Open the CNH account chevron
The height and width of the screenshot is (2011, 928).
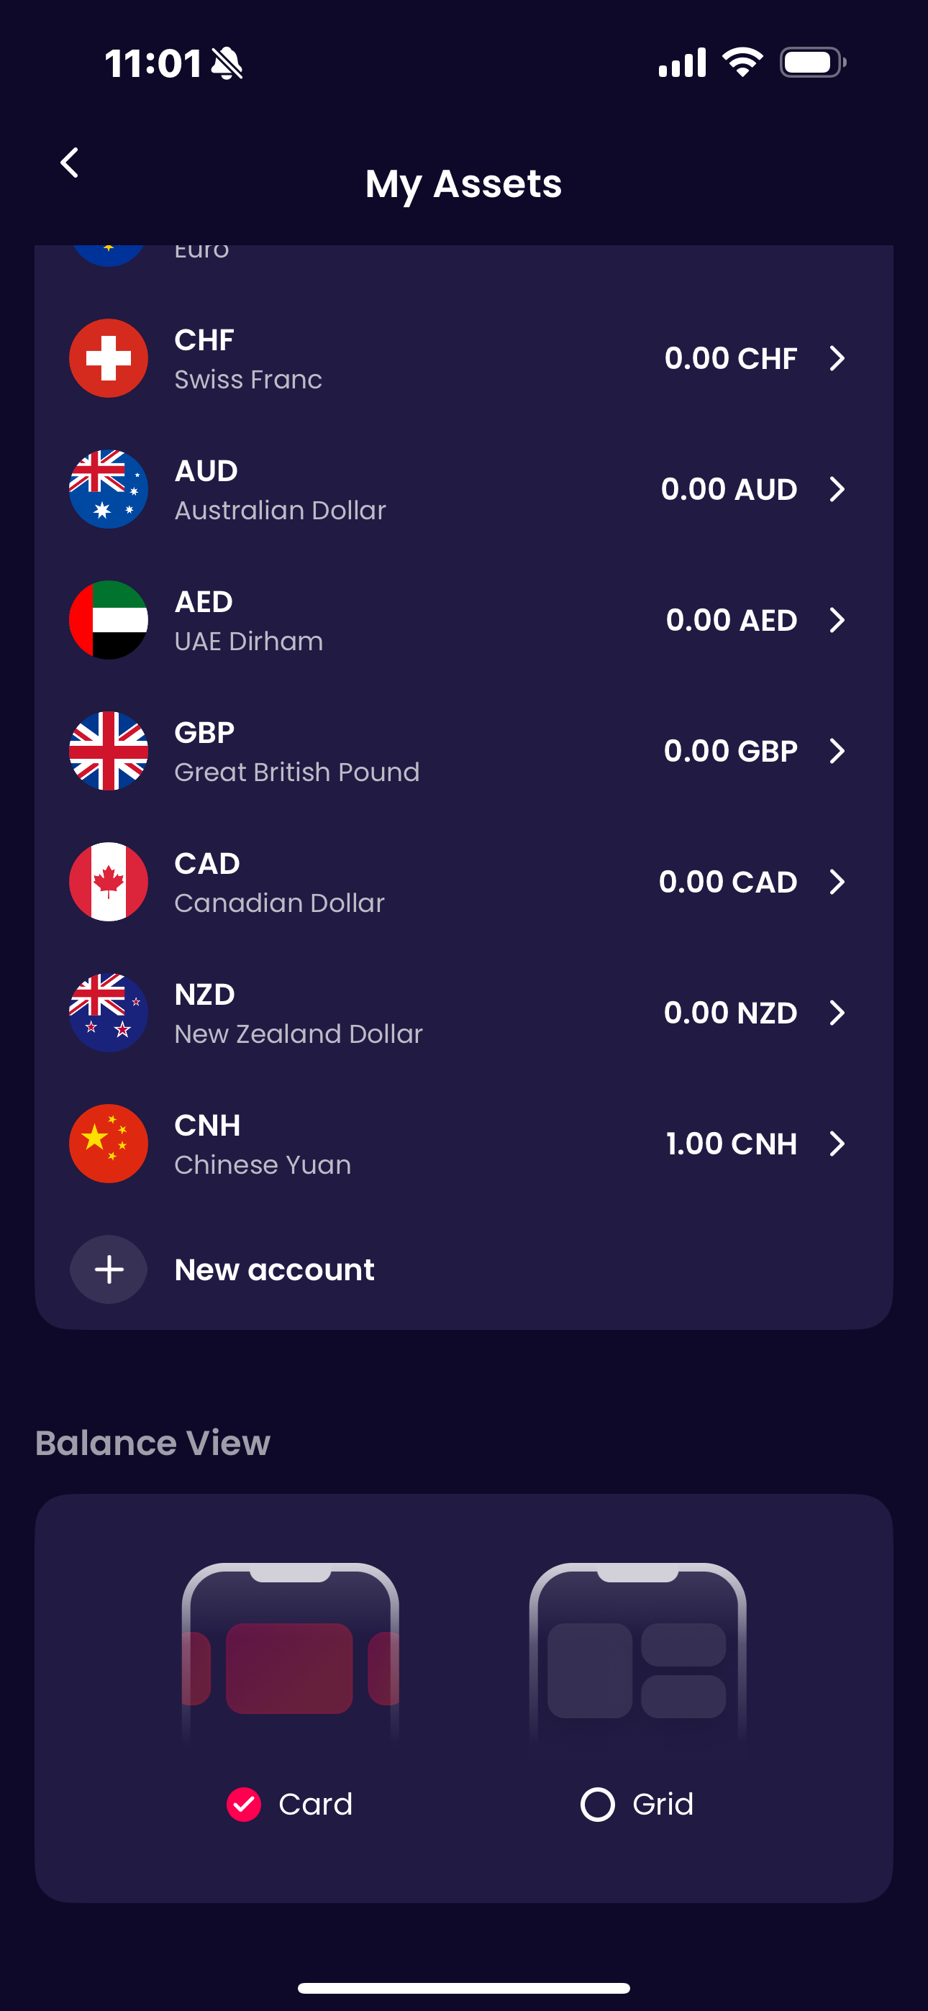click(837, 1144)
